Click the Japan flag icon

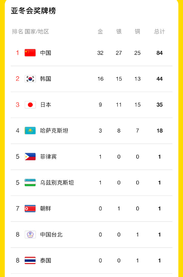click(x=30, y=105)
